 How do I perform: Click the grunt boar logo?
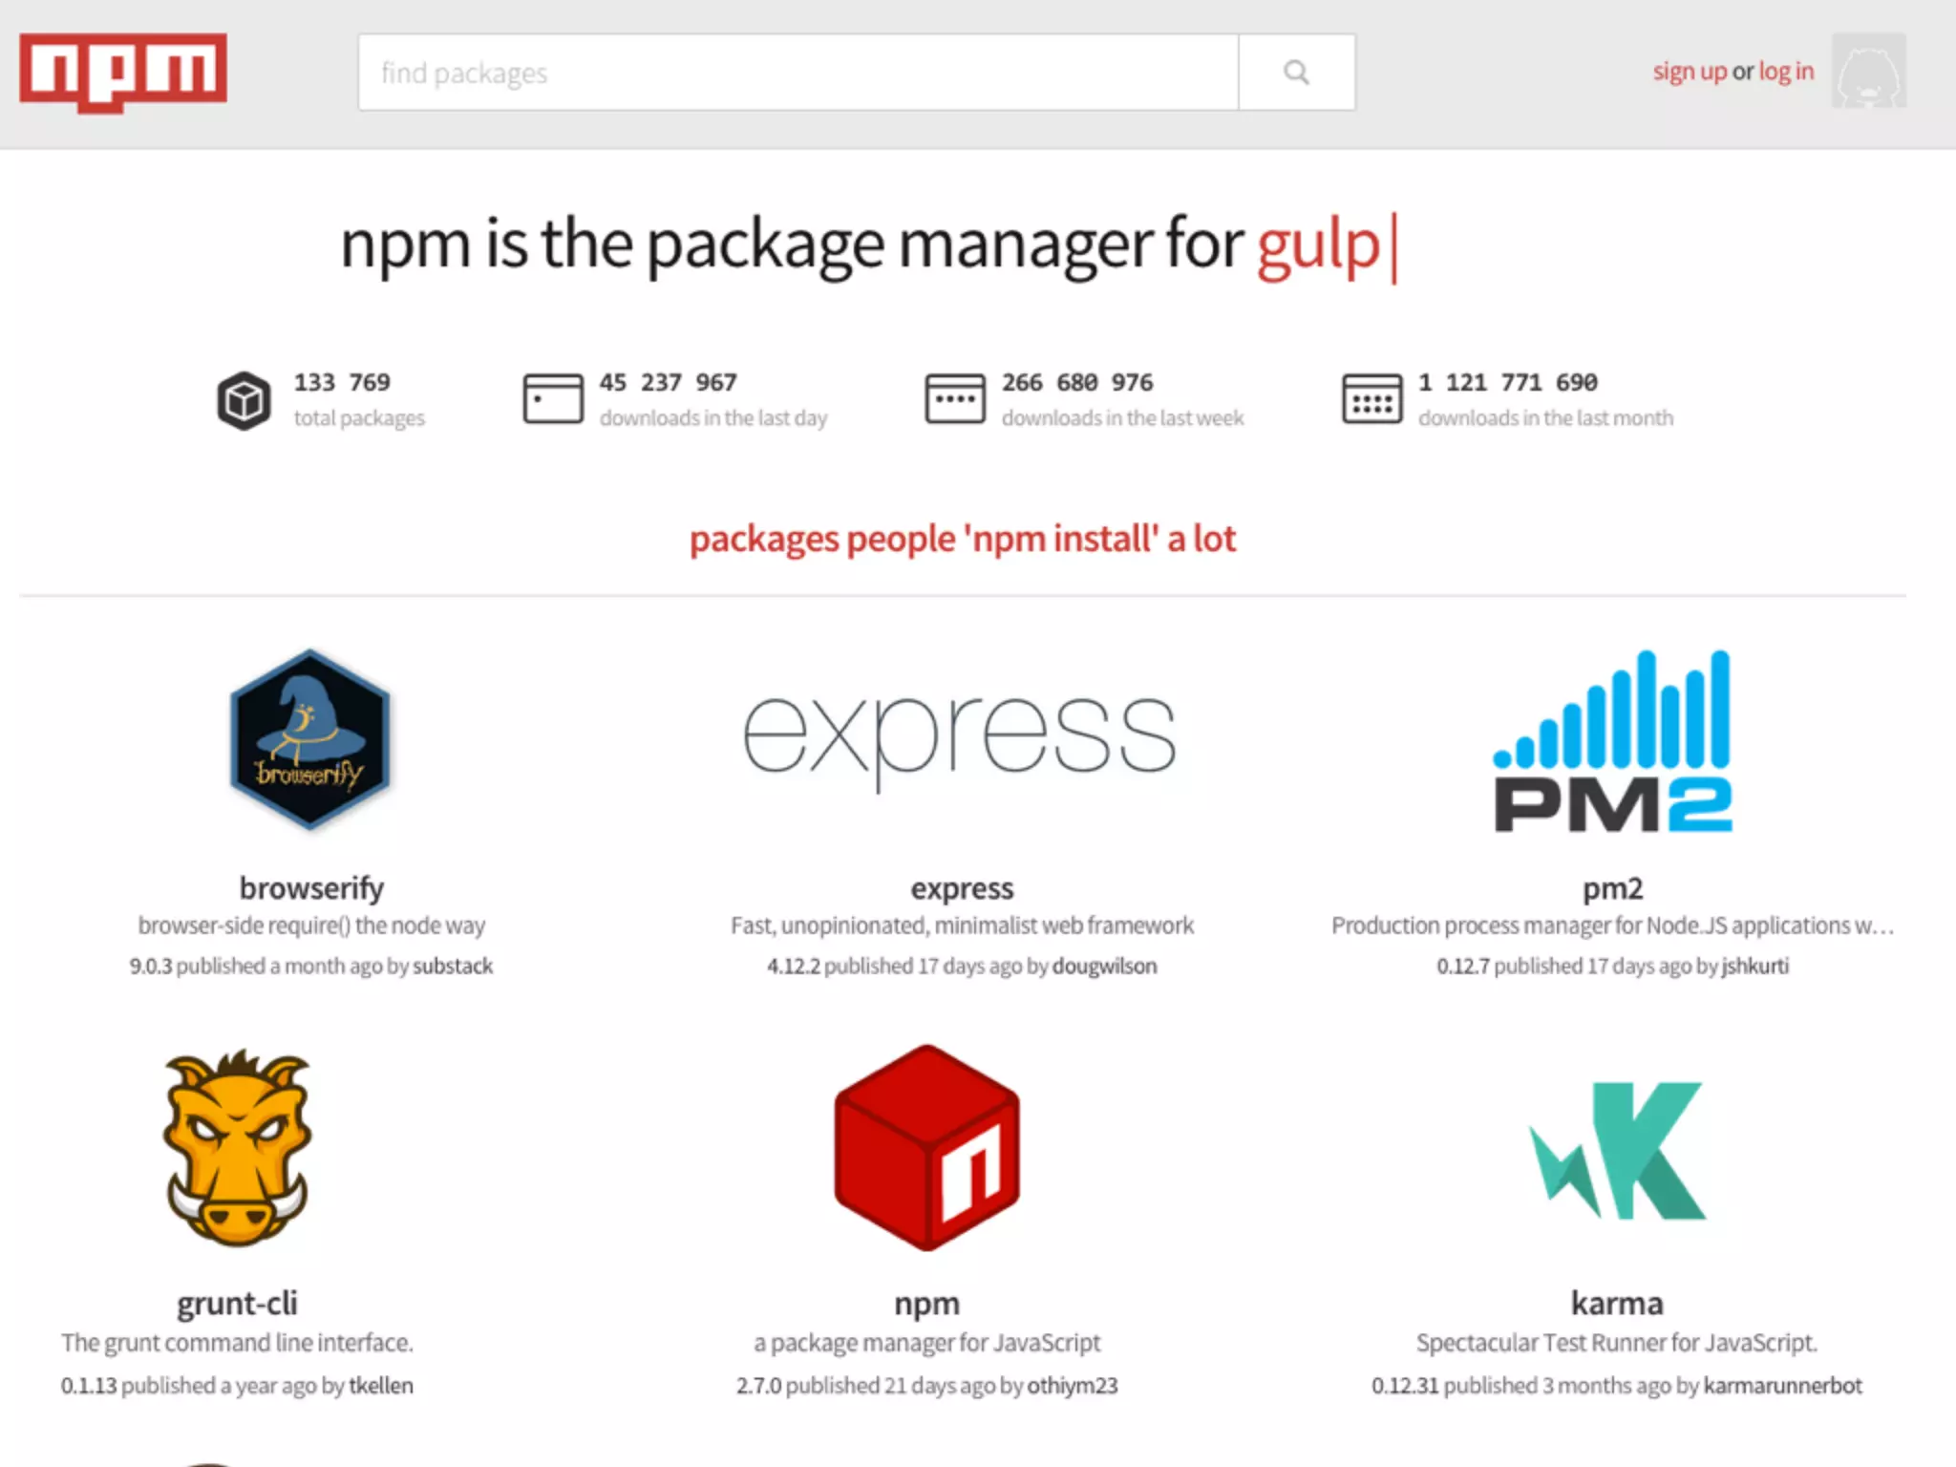point(237,1148)
